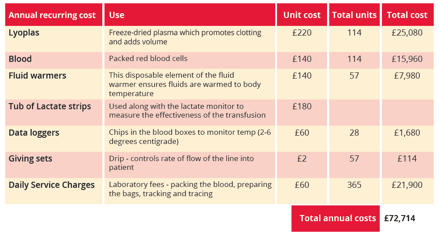Select the £180 Lactate strips unit cost

(302, 106)
